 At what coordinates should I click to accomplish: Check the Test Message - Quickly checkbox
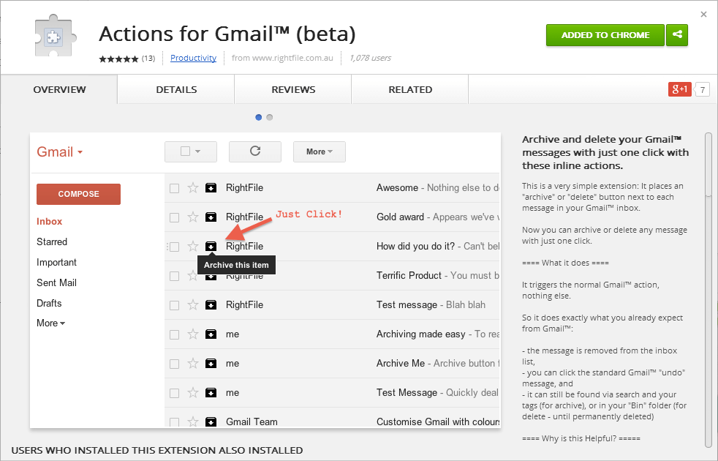[175, 394]
